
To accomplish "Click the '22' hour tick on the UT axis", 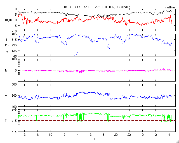I will [x=129, y=135].
